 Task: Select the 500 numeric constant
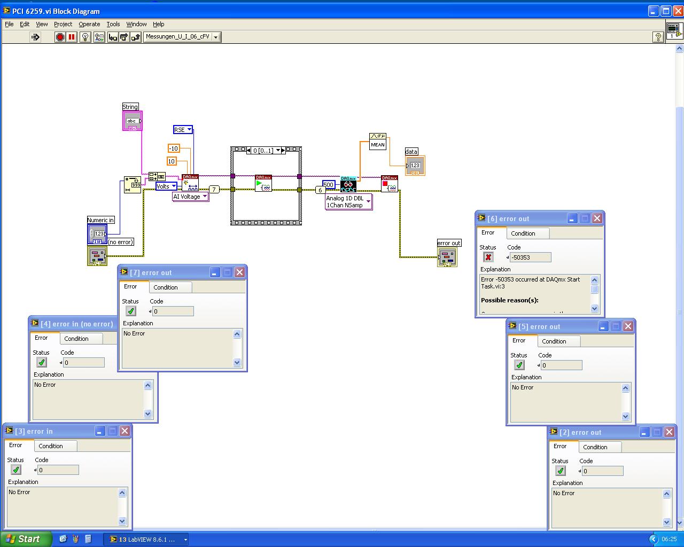(x=329, y=185)
